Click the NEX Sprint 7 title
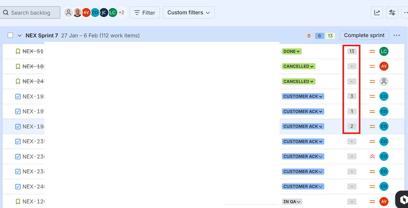Screen dimensions: 408x208 tap(42, 35)
